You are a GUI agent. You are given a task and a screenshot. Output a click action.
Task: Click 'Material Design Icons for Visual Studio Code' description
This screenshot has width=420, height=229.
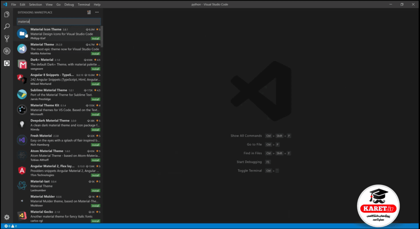click(x=62, y=34)
